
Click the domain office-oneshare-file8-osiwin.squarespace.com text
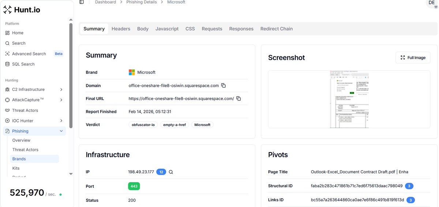click(174, 85)
